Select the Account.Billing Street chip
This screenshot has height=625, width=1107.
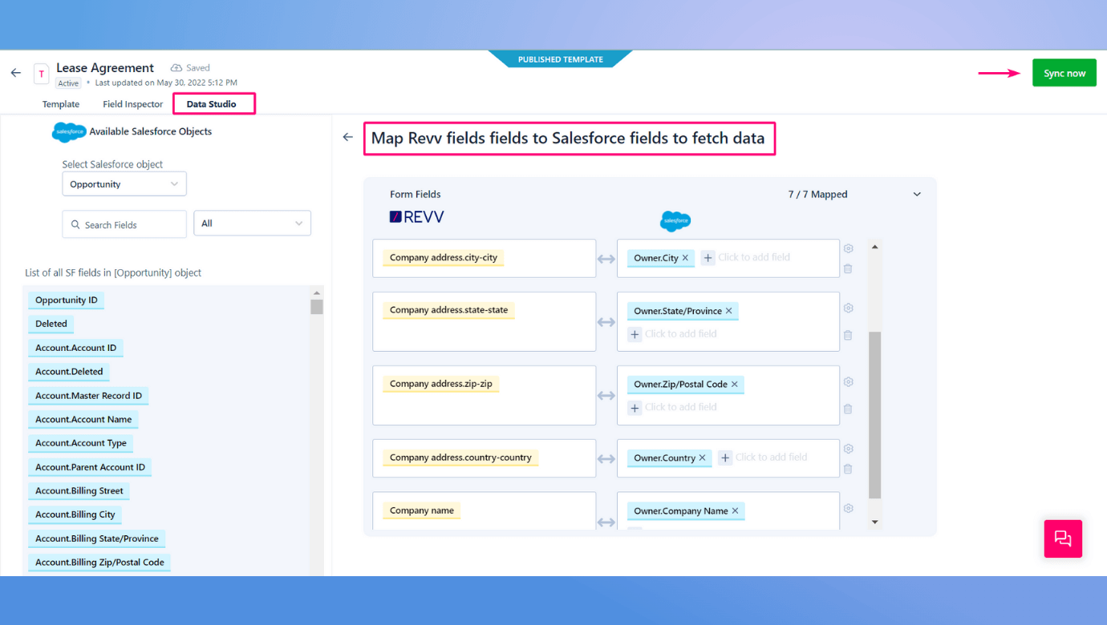[x=79, y=491]
